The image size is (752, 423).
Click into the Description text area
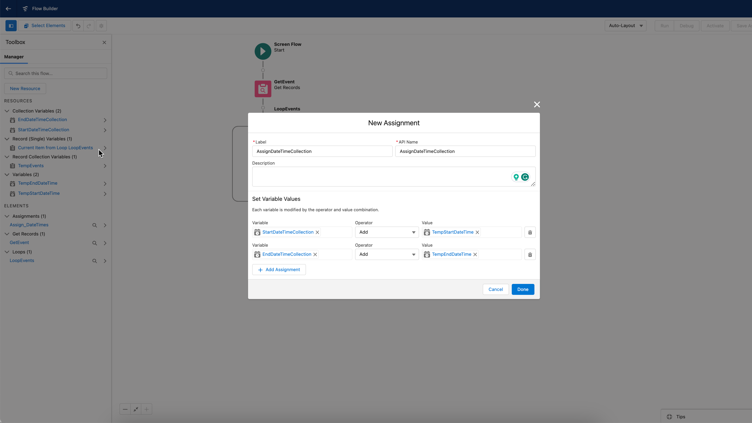[379, 177]
